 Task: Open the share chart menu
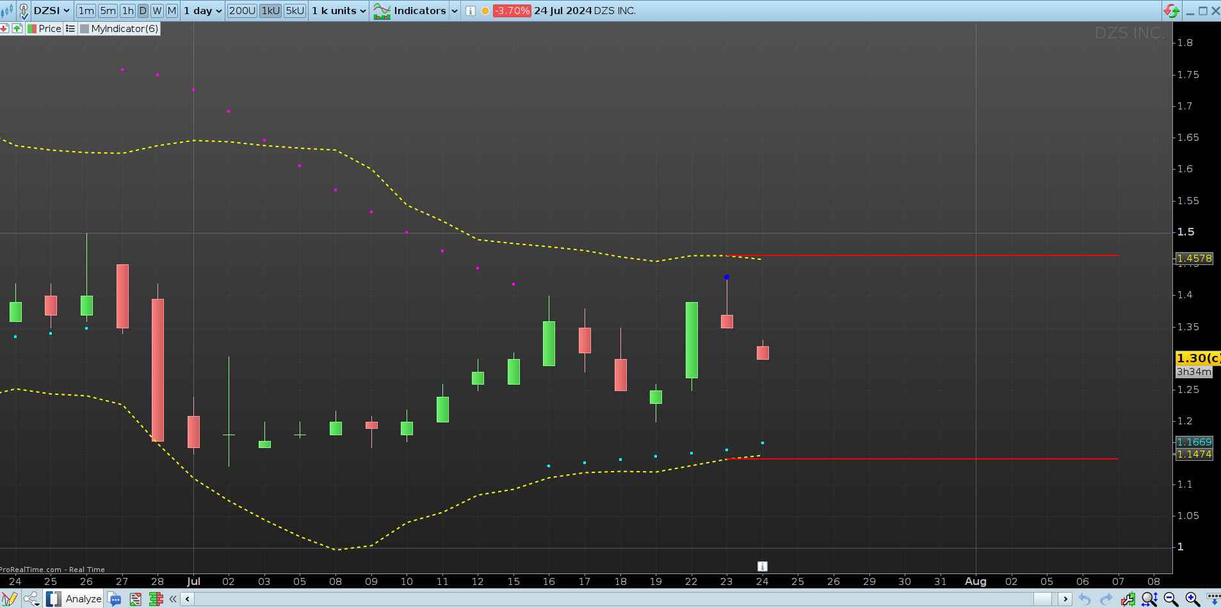(32, 599)
